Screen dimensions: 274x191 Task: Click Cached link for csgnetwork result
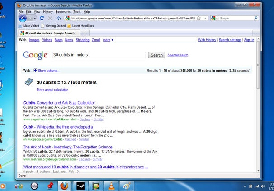[85, 119]
